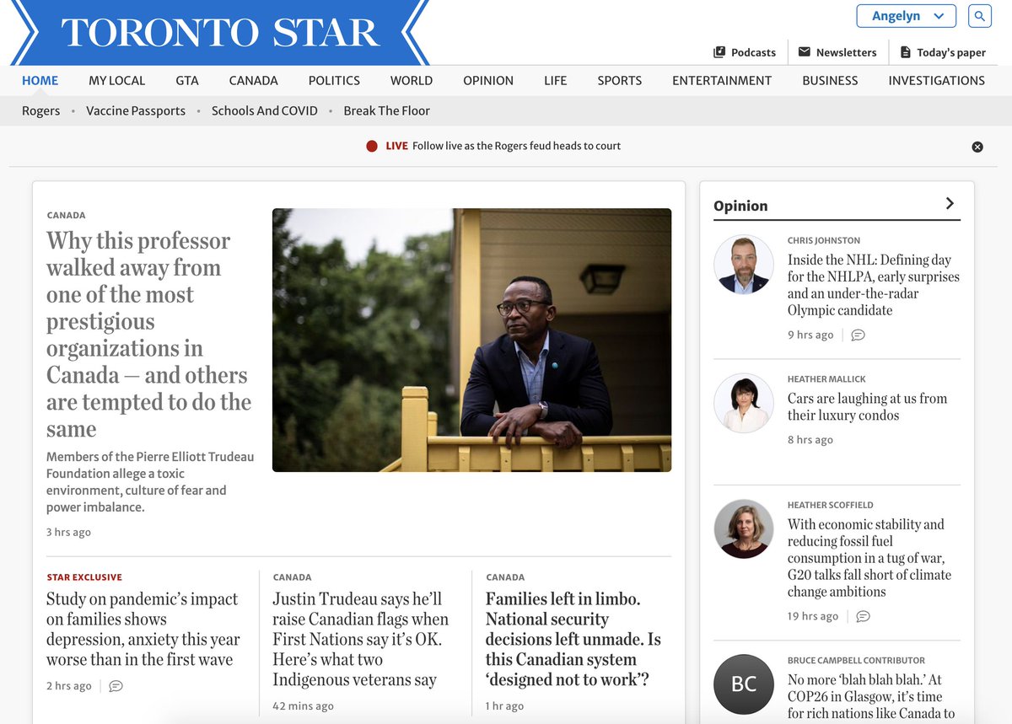Screen dimensions: 1012x724
Task: Open the WORLD section
Action: pyautogui.click(x=412, y=81)
